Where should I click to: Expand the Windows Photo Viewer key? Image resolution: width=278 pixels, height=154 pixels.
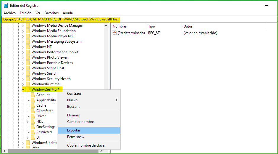point(23,57)
